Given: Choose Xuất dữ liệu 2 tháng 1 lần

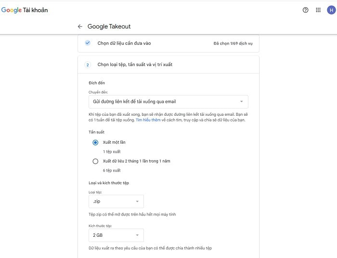Looking at the screenshot, I should tap(95, 161).
